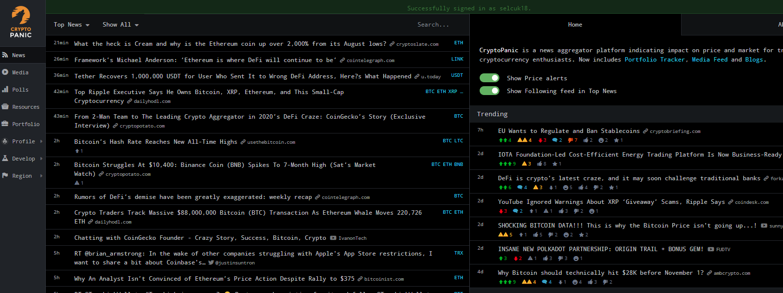Click the CryptoPanic logo
This screenshot has width=783, height=293.
click(x=21, y=22)
